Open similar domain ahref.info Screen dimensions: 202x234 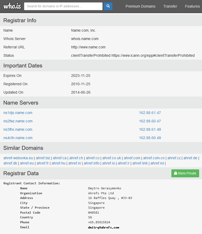click(92, 163)
